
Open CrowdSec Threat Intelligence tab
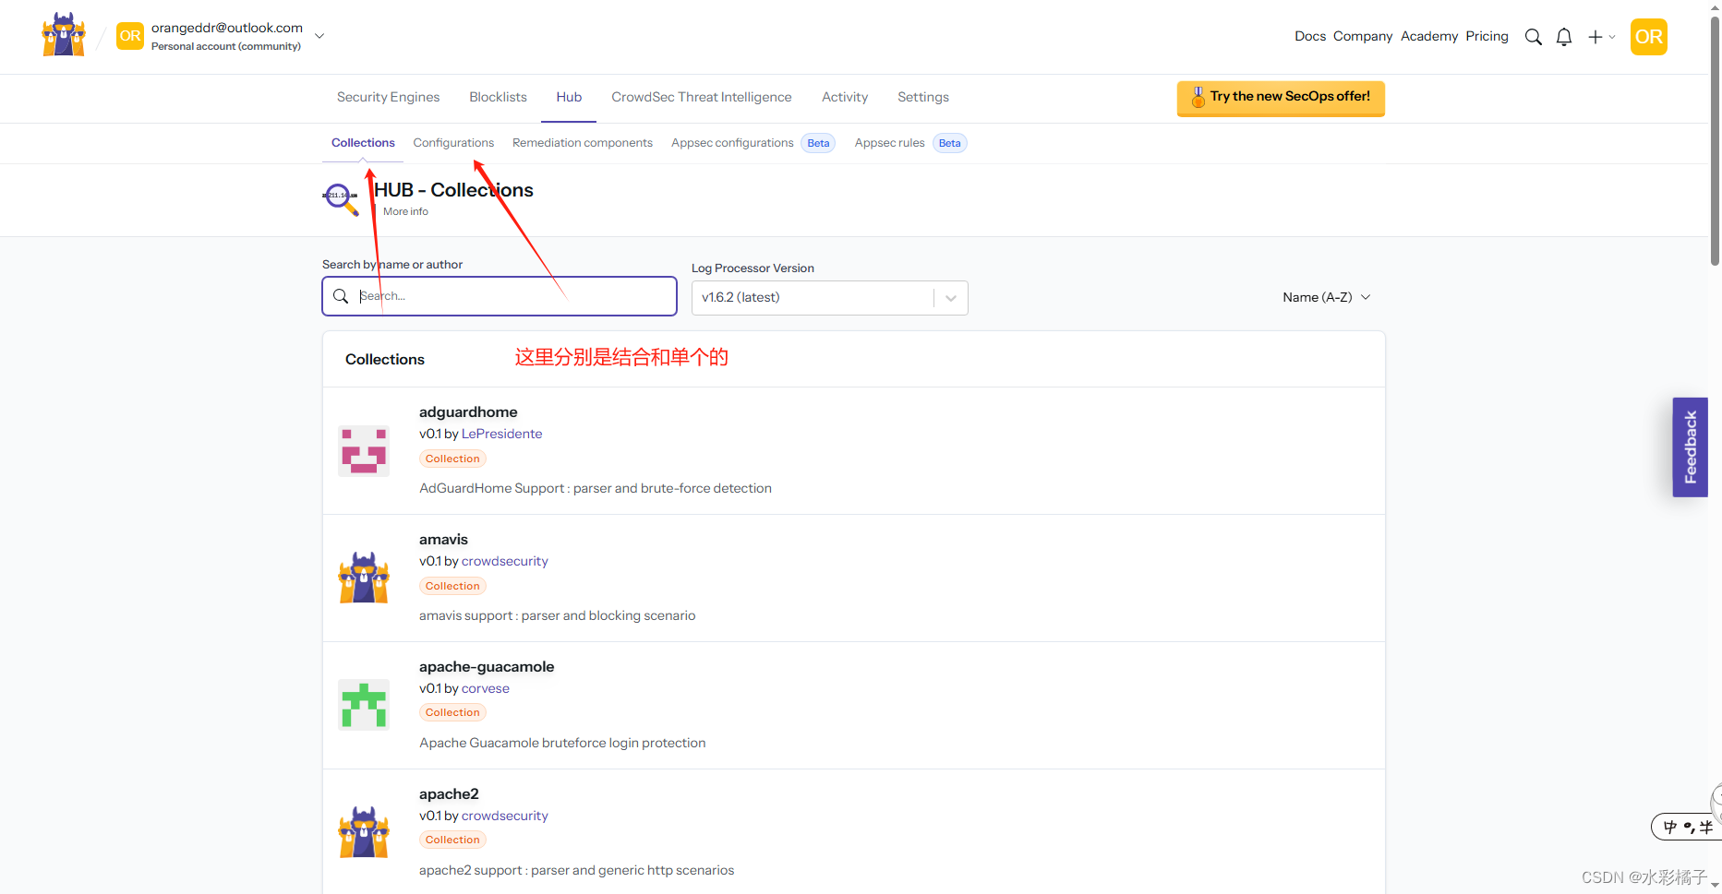tap(701, 97)
